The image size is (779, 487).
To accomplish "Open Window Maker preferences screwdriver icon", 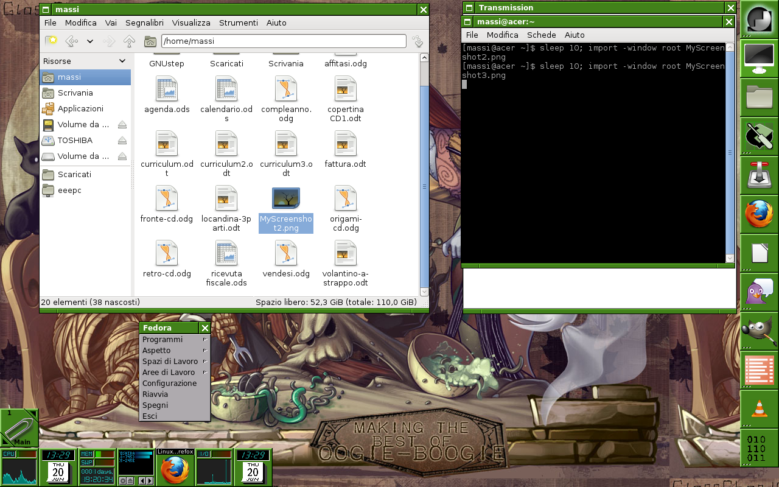I will coord(759,136).
